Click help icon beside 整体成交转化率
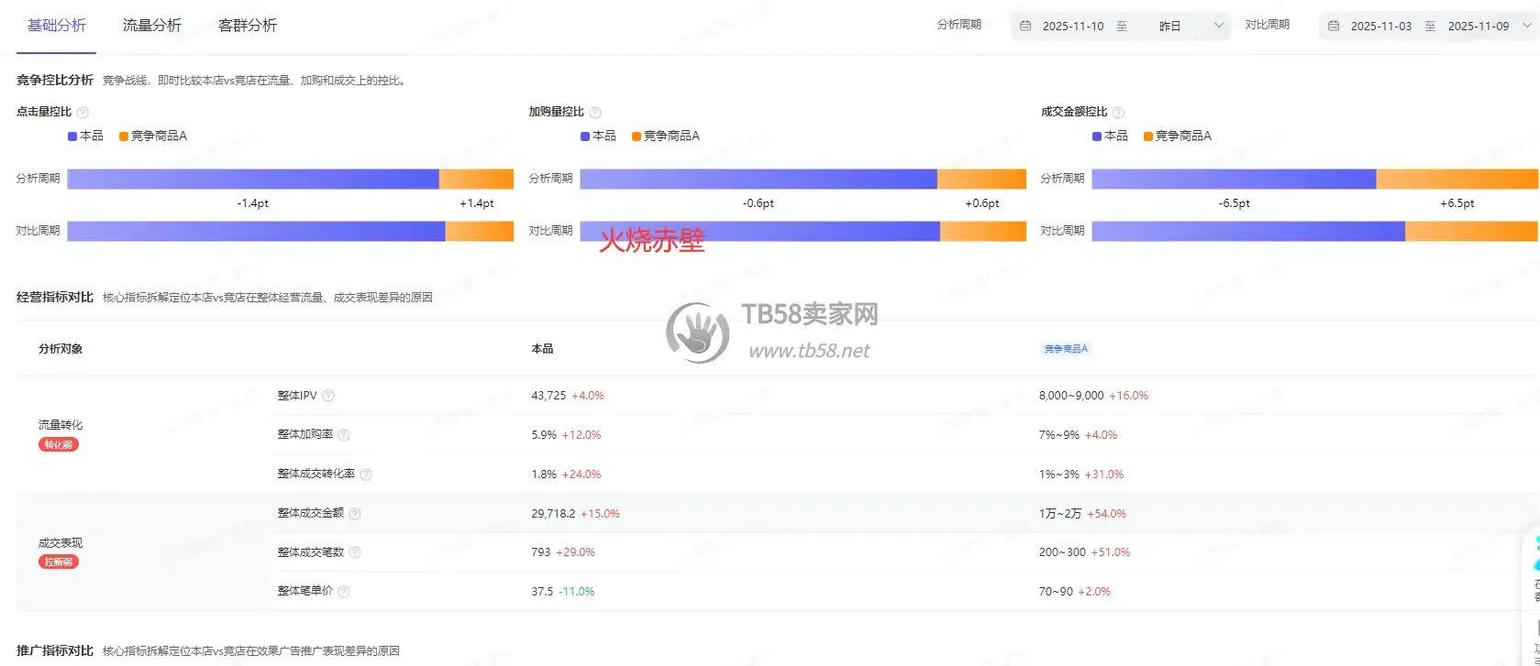This screenshot has width=1540, height=666. point(366,475)
